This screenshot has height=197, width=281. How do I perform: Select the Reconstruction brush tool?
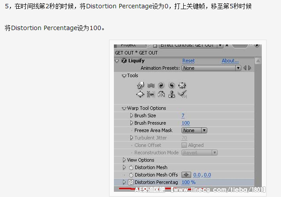(182, 94)
